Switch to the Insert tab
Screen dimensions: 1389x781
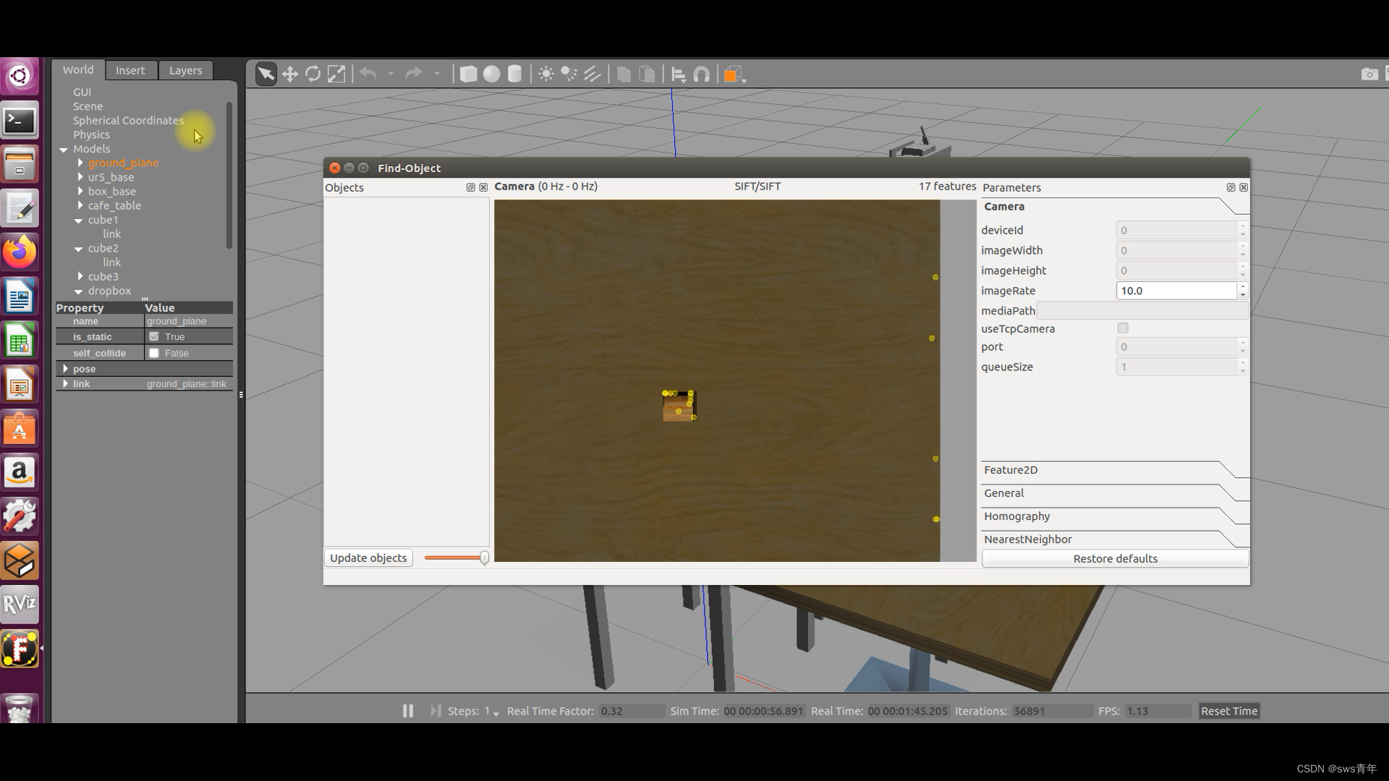pos(130,69)
